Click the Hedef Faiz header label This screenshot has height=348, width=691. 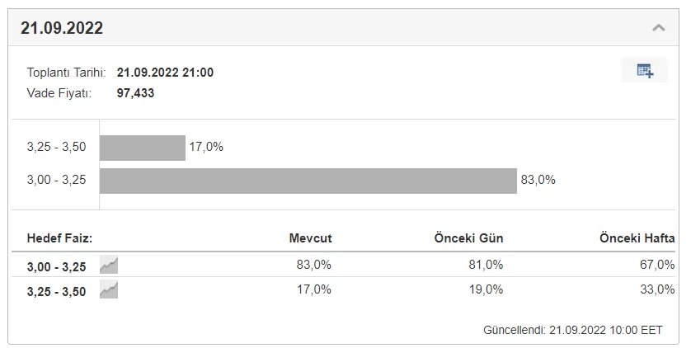[59, 238]
